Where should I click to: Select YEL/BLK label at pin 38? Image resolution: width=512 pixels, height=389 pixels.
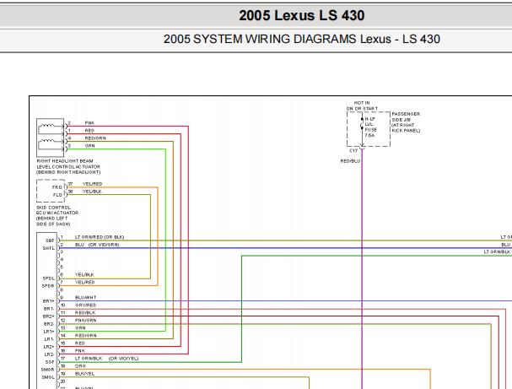point(92,192)
